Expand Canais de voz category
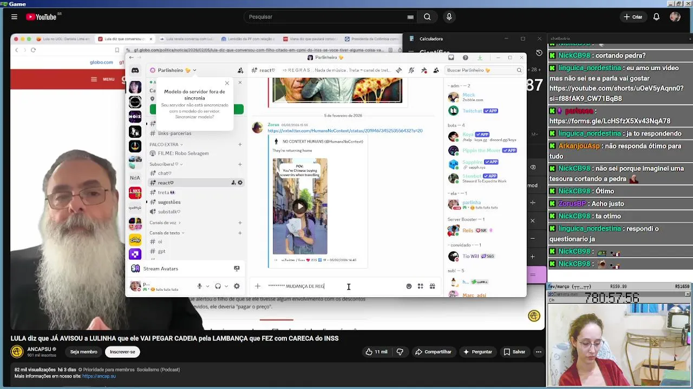This screenshot has height=389, width=693. pos(165,223)
